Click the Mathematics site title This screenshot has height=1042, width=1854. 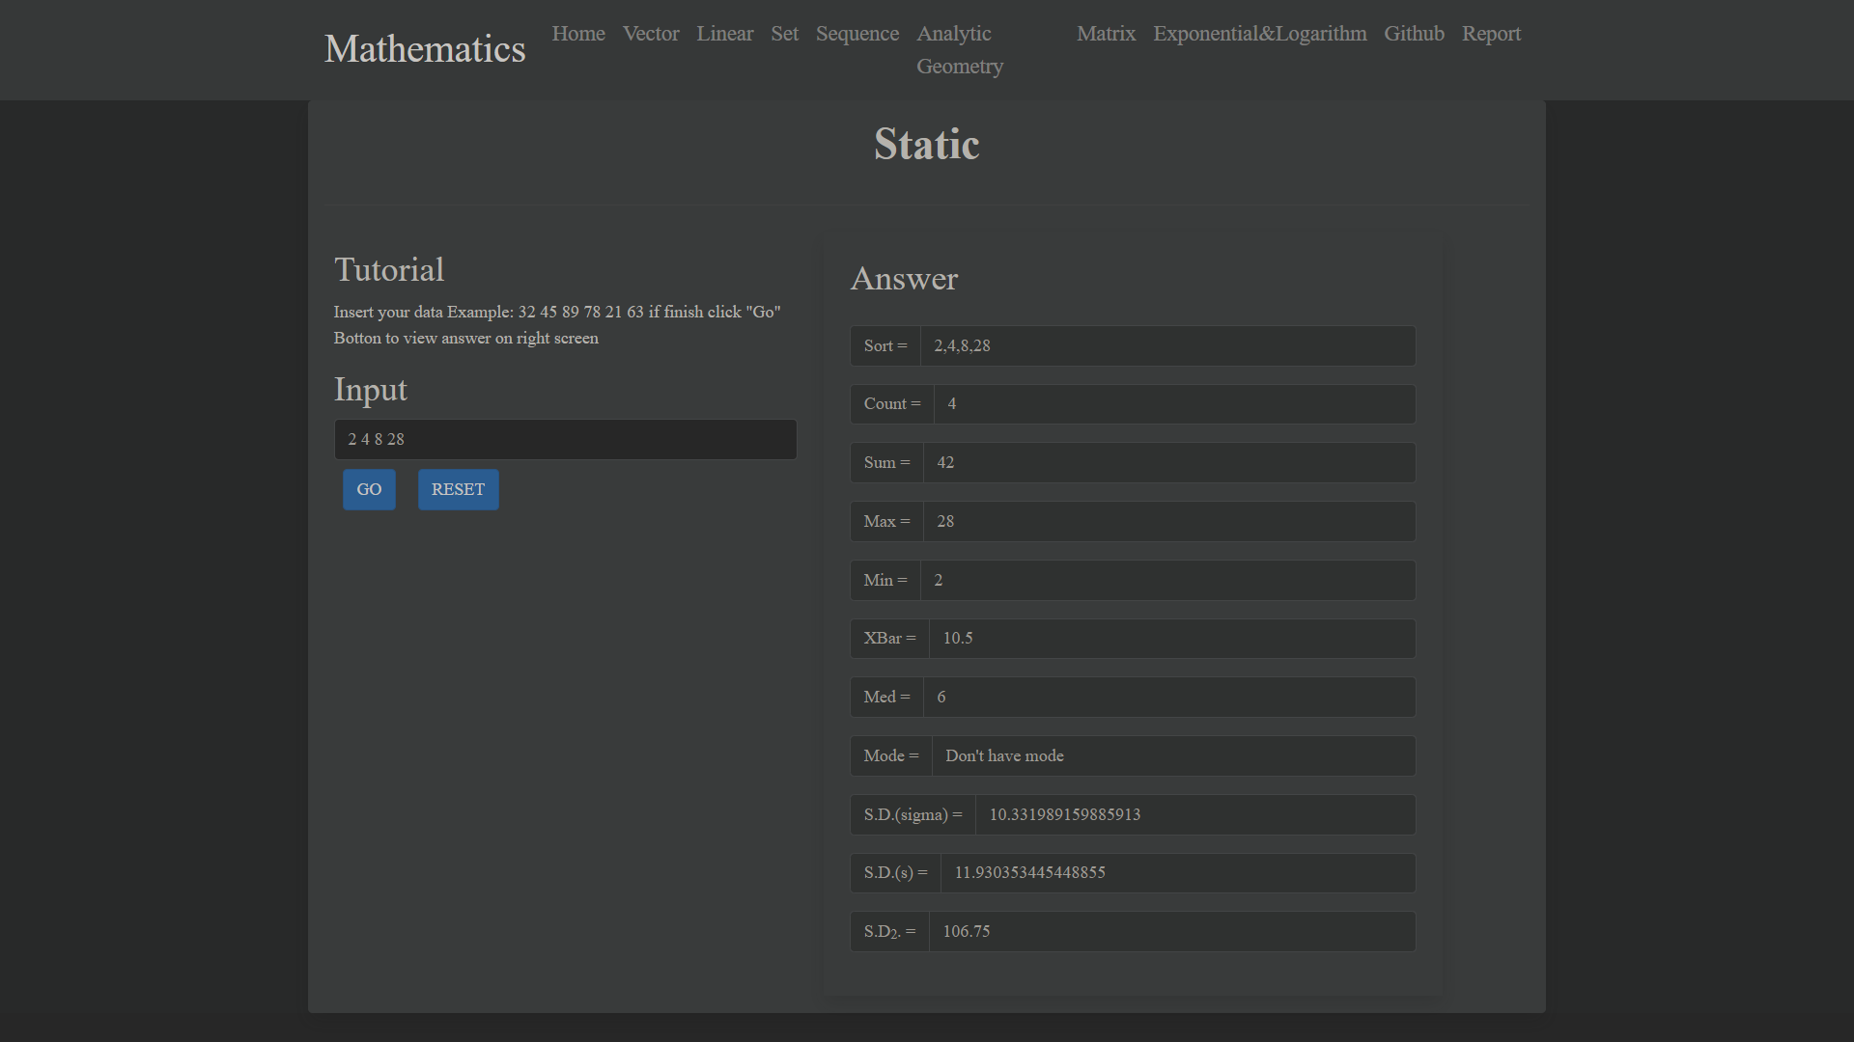click(x=425, y=49)
